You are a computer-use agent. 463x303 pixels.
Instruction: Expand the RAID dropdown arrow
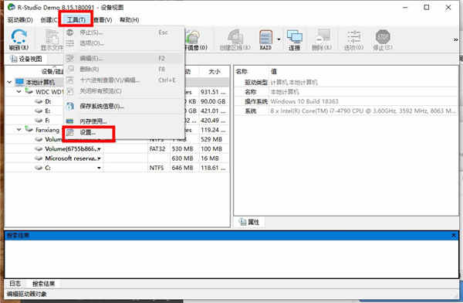(279, 39)
